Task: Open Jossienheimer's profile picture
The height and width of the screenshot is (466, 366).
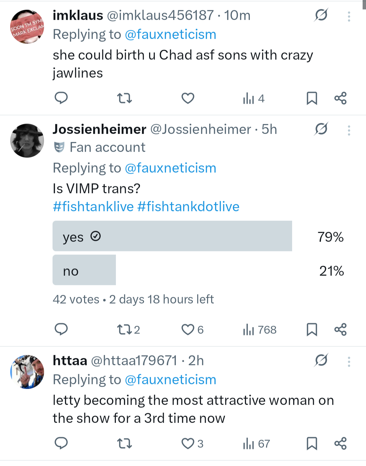Action: (27, 140)
